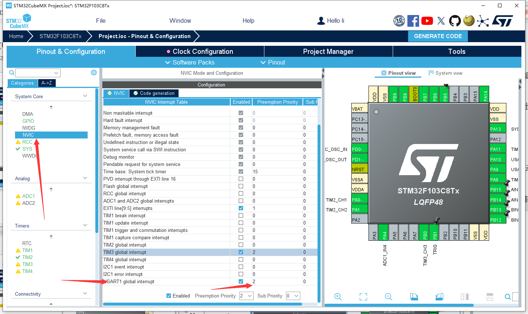This screenshot has width=528, height=314.
Task: Enable ADC1 and ADC2 global interrupts checkbox
Action: [x=241, y=201]
